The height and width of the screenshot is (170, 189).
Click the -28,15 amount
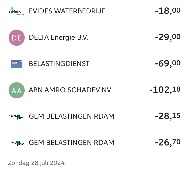(168, 116)
